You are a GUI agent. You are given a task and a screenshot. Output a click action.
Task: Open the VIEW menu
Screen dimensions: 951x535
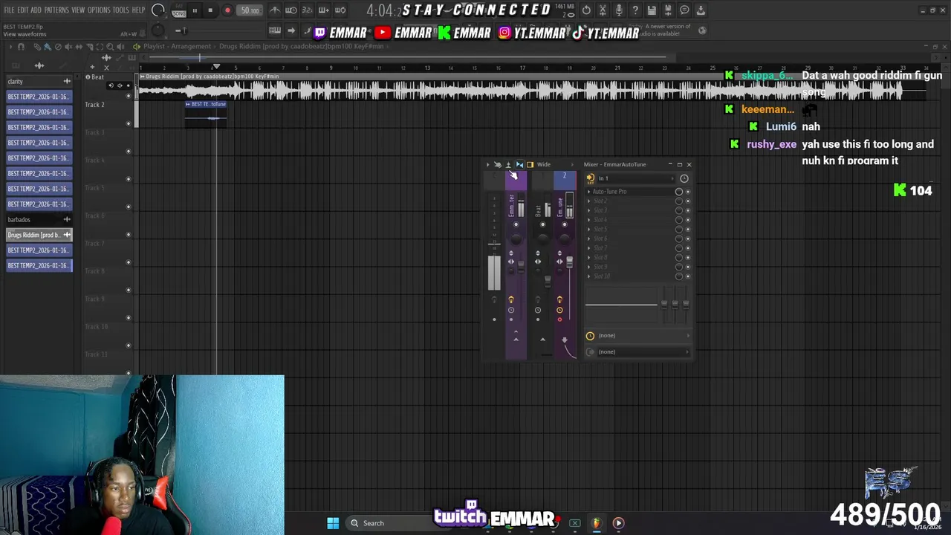click(78, 10)
